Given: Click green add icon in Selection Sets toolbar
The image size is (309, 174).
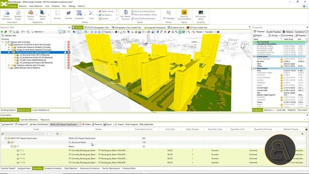Looking at the screenshot, I should pos(2,32).
